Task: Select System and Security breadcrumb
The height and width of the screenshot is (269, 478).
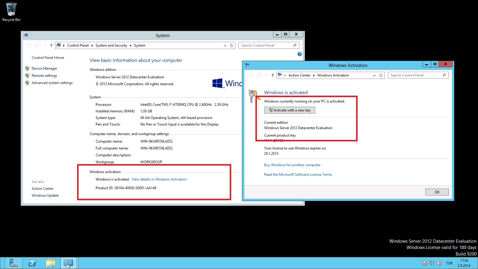Action: click(111, 45)
